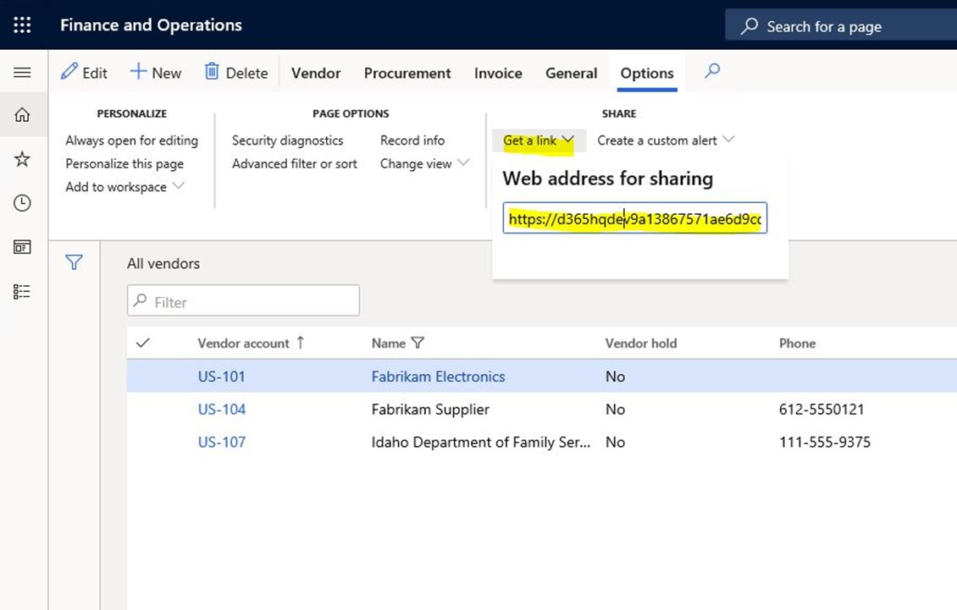
Task: Expand Create a custom alert dropdown
Action: 666,140
